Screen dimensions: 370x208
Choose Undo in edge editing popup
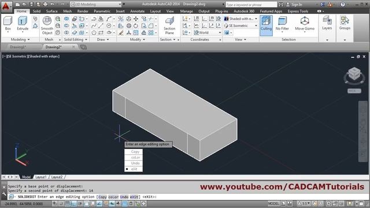pos(134,163)
